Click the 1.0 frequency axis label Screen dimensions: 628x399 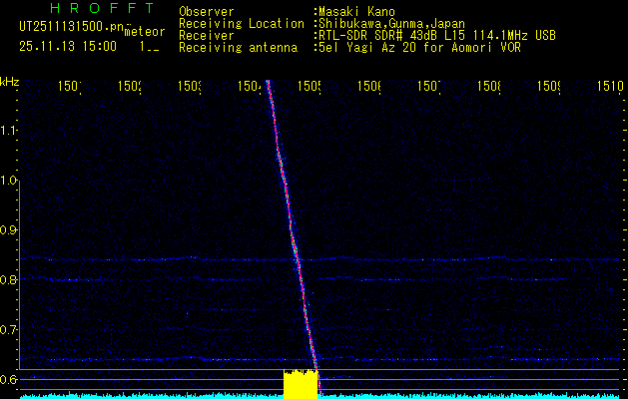click(x=9, y=181)
